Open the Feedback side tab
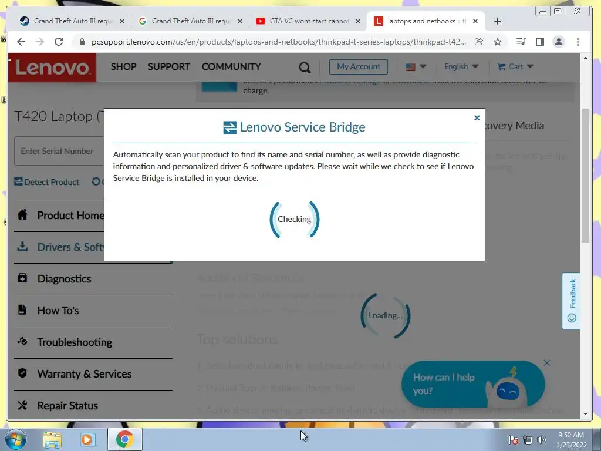The height and width of the screenshot is (451, 601). (x=572, y=301)
